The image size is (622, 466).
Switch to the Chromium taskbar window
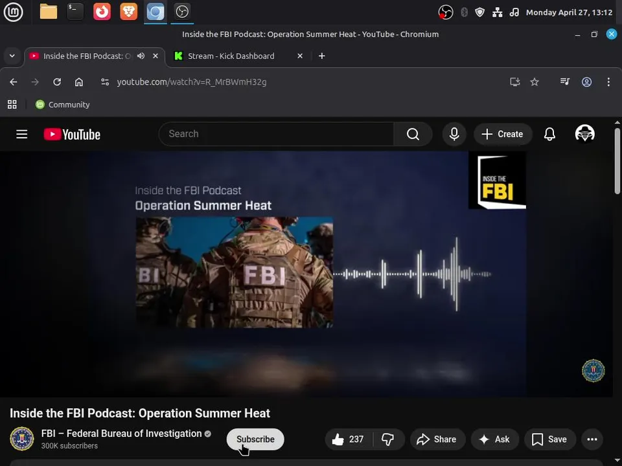coord(155,12)
